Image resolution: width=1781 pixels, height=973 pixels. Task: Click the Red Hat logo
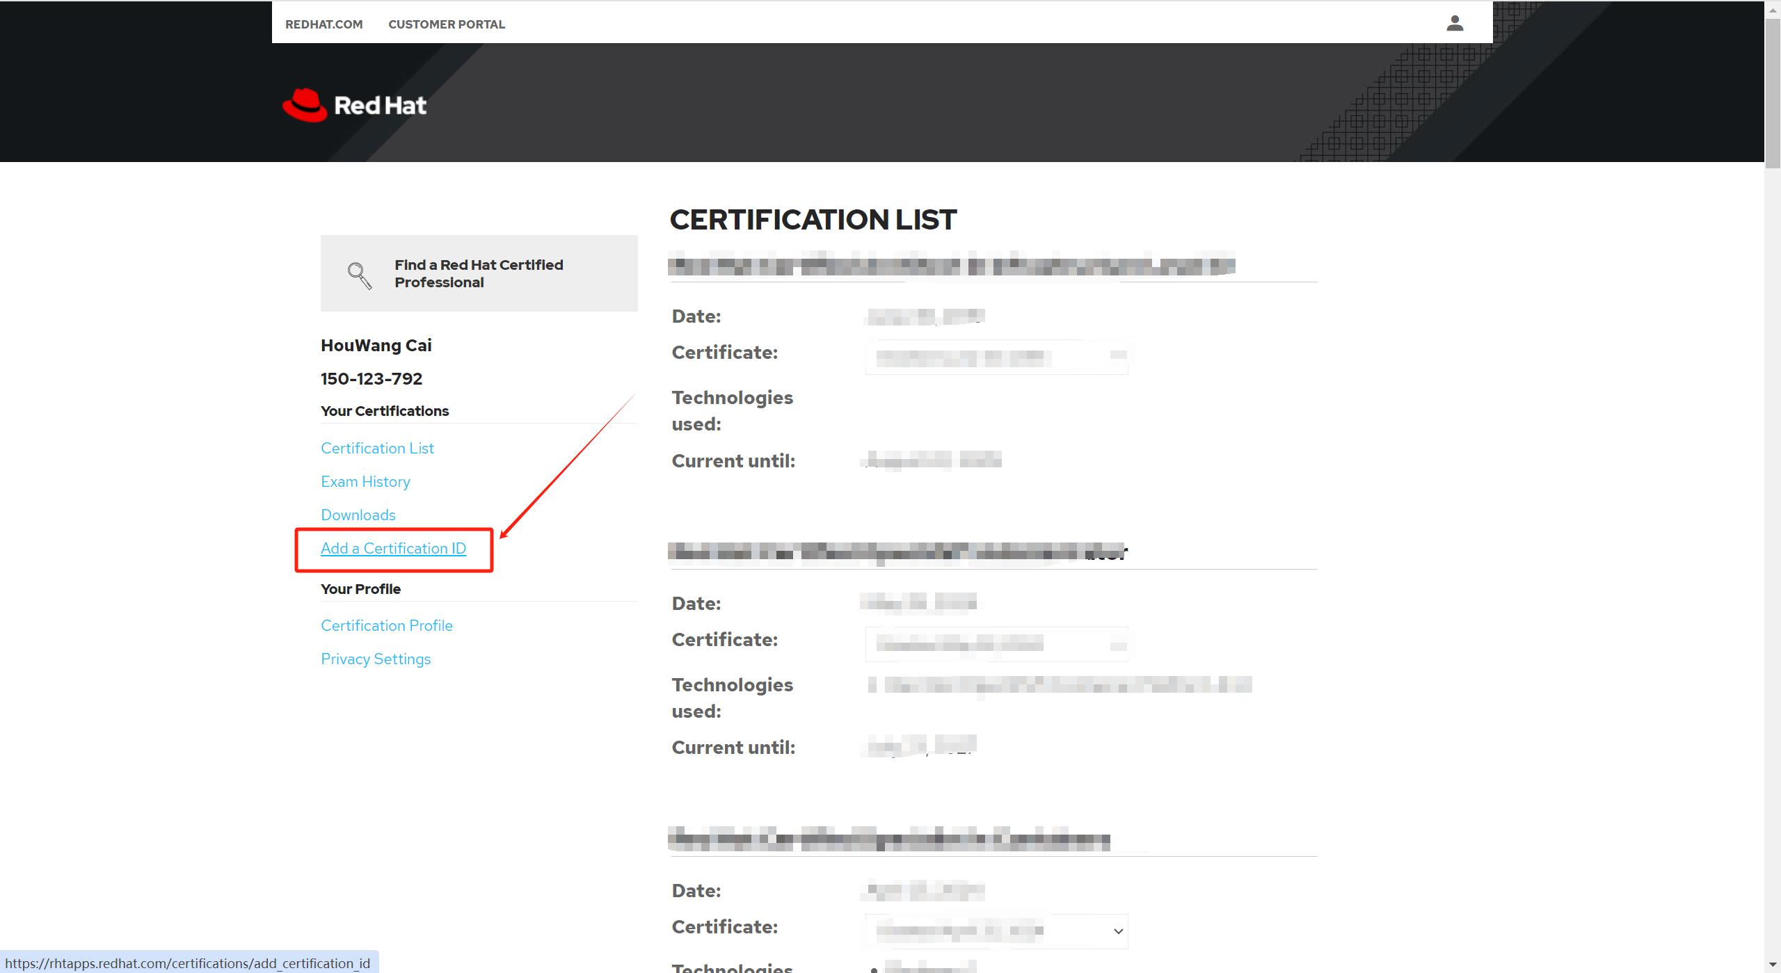click(x=354, y=105)
